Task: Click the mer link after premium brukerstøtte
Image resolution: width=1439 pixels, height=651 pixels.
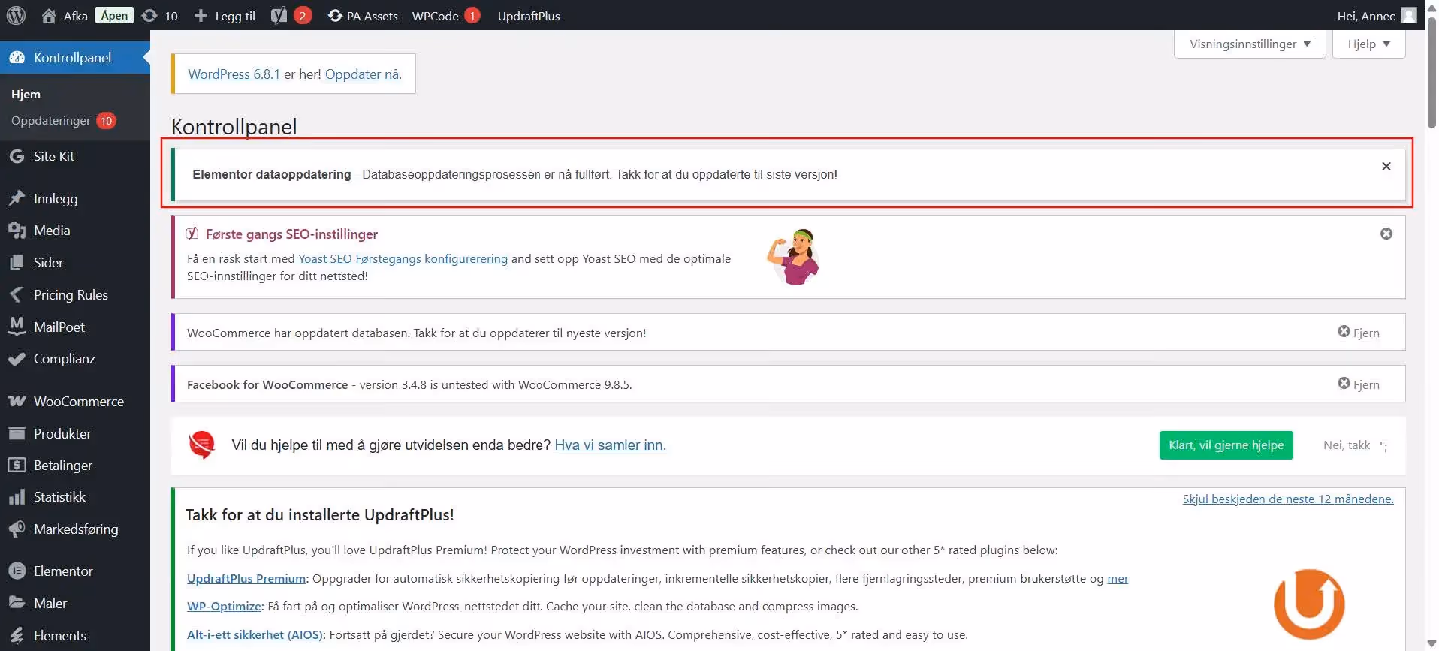Action: (x=1118, y=578)
